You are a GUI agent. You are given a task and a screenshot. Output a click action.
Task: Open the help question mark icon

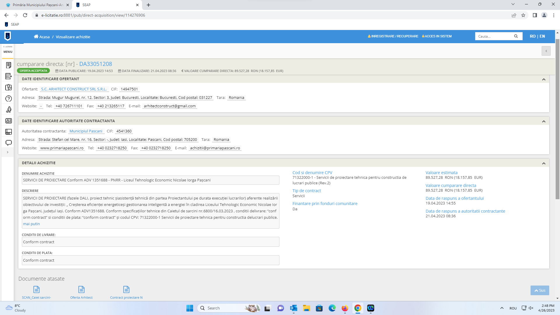pyautogui.click(x=8, y=99)
